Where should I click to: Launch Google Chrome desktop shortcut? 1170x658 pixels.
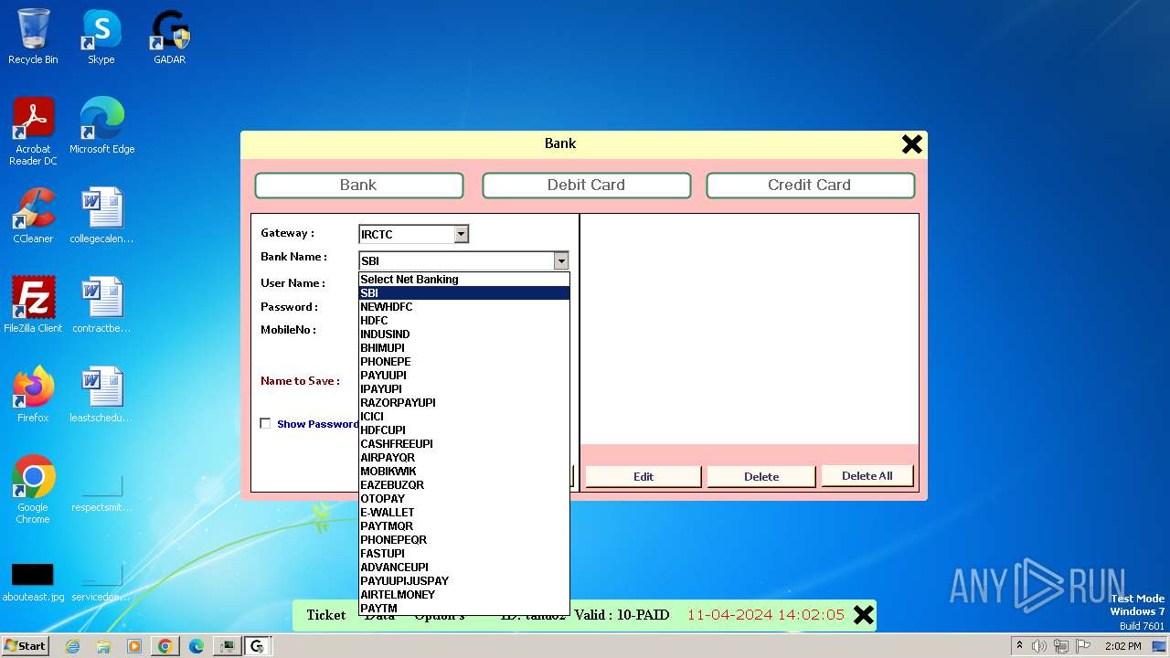tap(33, 490)
